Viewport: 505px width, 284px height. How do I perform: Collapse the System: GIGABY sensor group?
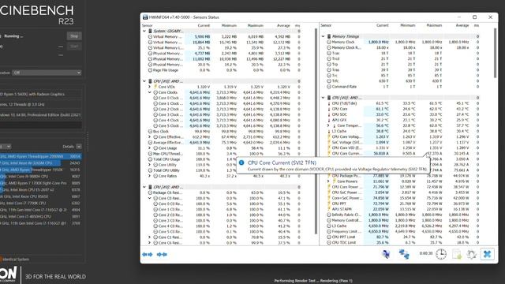(x=144, y=31)
